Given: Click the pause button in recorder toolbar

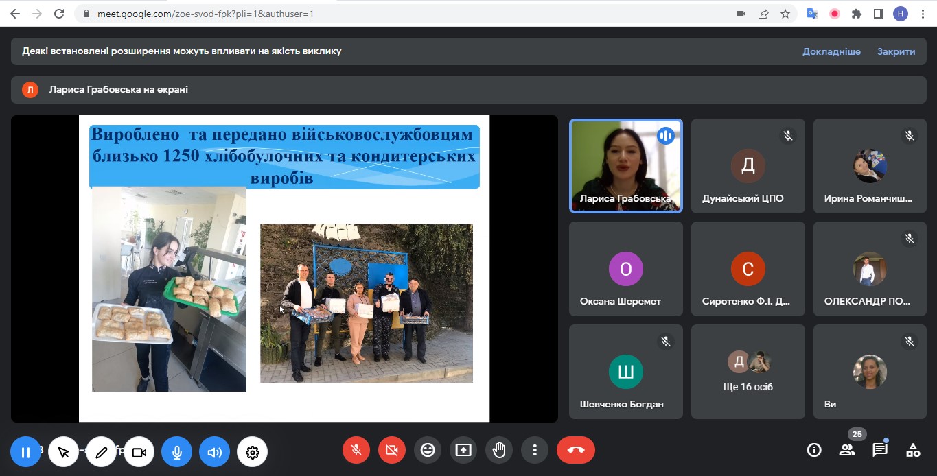Looking at the screenshot, I should [25, 452].
